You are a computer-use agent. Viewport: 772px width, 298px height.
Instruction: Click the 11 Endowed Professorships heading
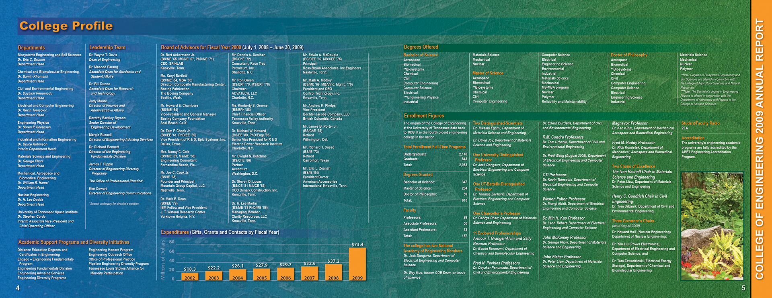[x=497, y=233]
